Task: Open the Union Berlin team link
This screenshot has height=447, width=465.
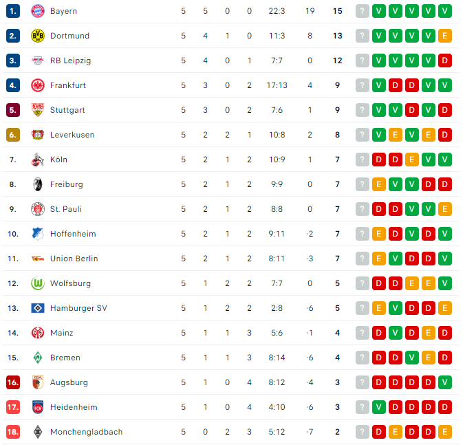Action: coord(74,259)
